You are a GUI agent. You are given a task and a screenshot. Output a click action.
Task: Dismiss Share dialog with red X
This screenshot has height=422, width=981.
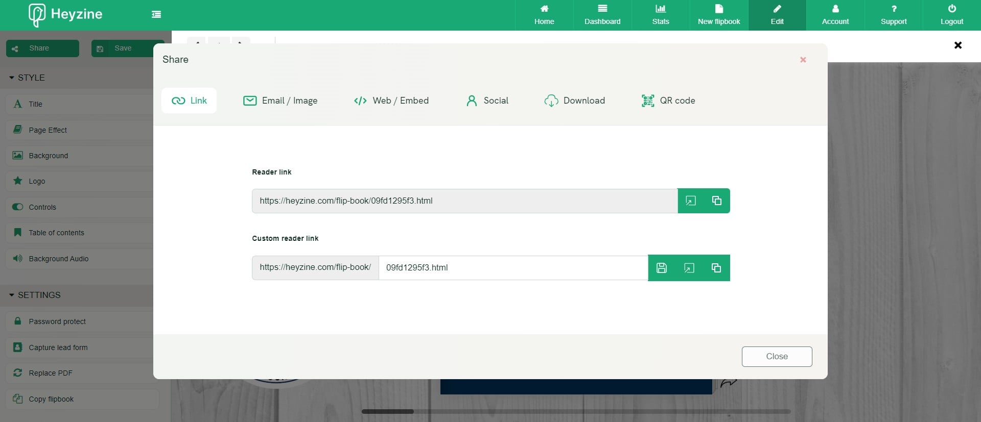[x=803, y=60]
